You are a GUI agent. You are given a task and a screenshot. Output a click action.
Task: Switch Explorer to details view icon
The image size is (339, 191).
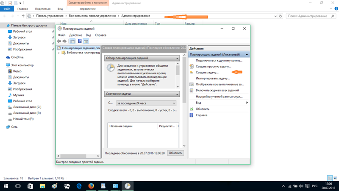tap(330, 178)
